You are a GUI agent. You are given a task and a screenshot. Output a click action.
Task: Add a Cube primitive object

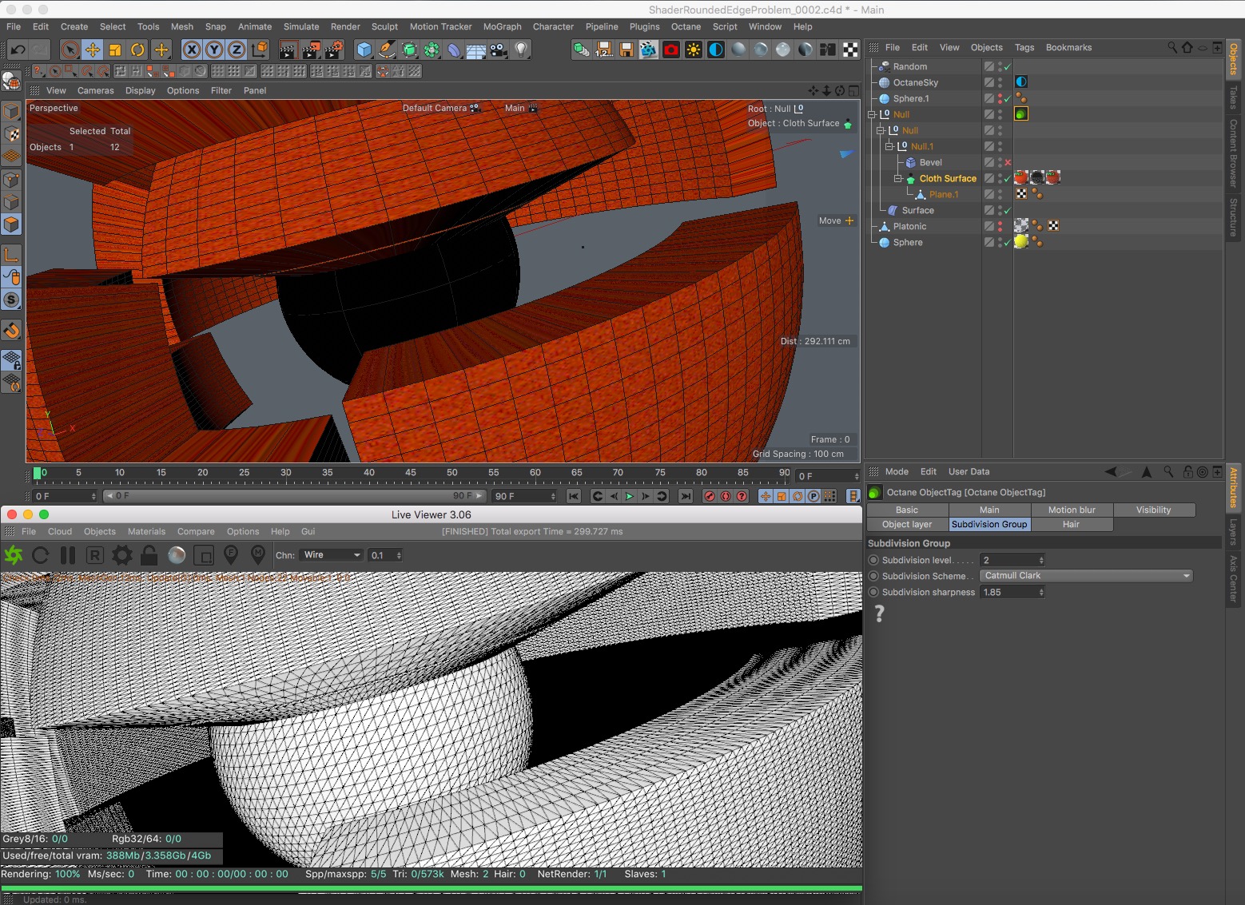[x=364, y=50]
